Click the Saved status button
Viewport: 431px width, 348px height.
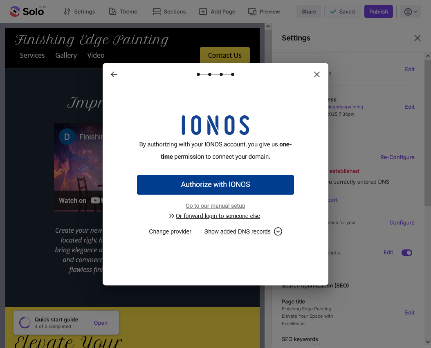tap(343, 11)
